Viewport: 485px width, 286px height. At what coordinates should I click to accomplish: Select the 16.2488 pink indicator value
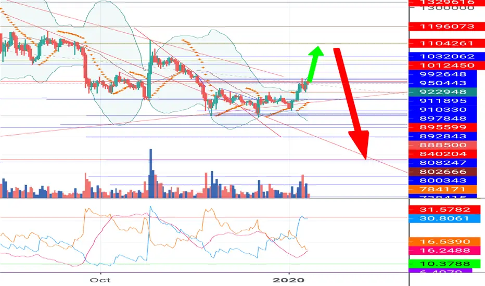tap(444, 251)
